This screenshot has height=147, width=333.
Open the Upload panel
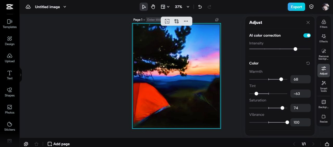(x=10, y=58)
